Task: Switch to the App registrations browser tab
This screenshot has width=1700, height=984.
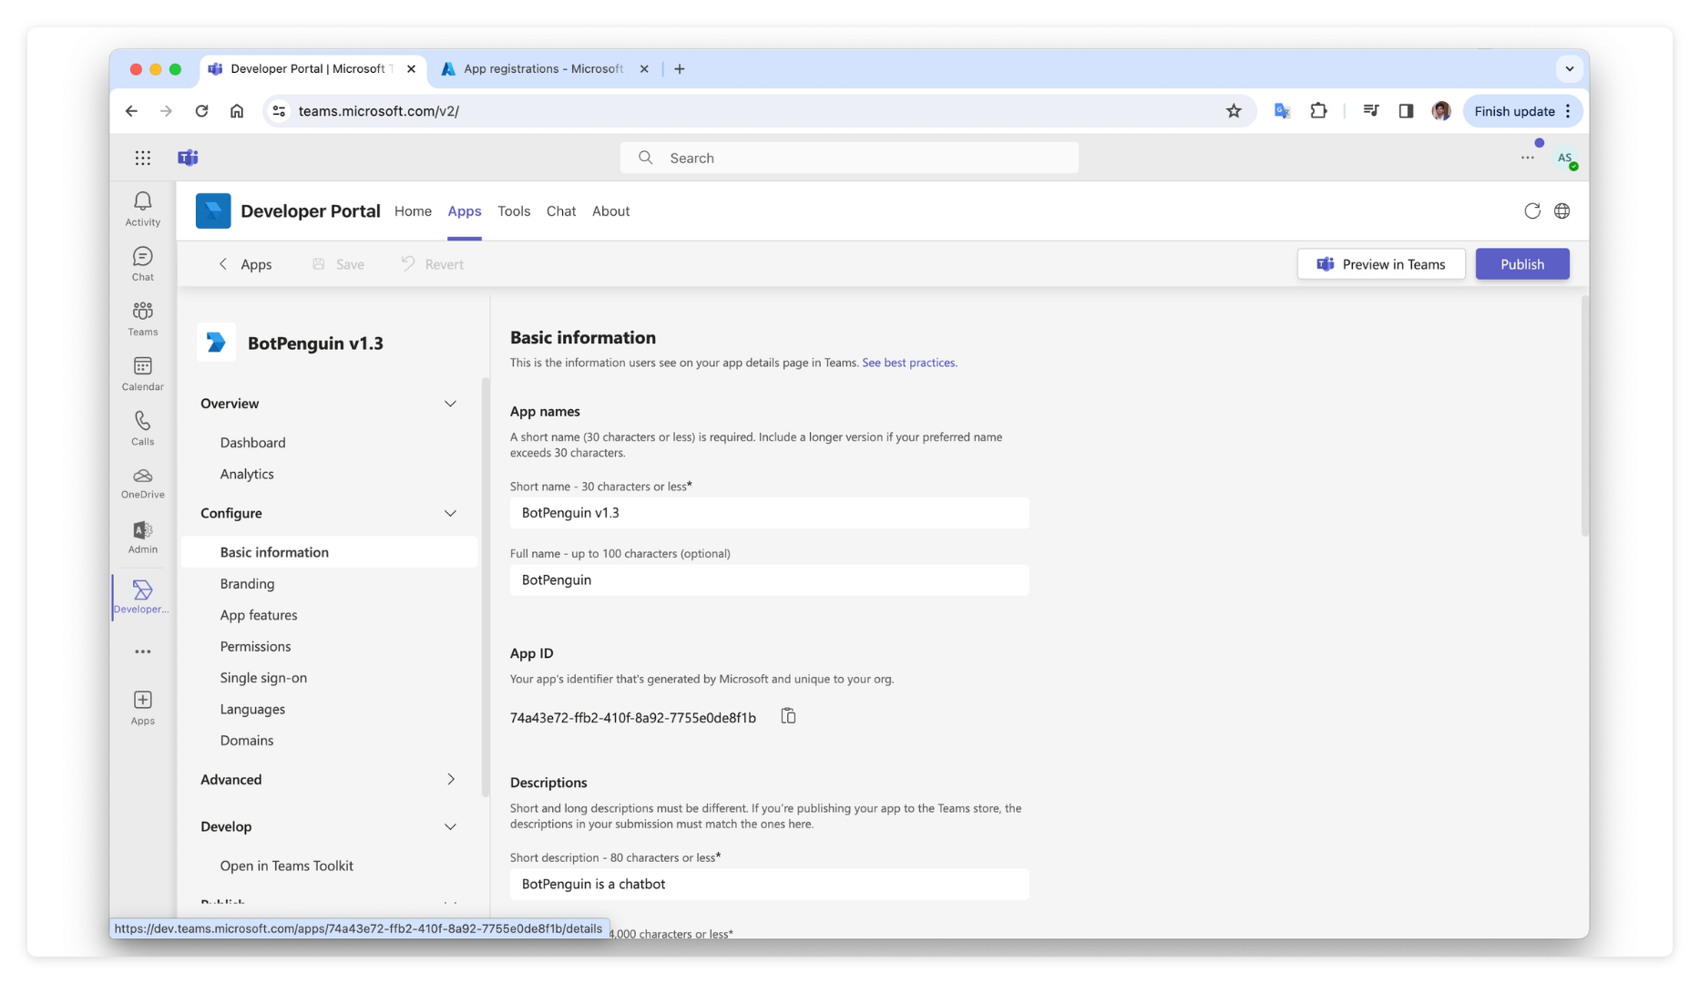Action: (x=538, y=68)
